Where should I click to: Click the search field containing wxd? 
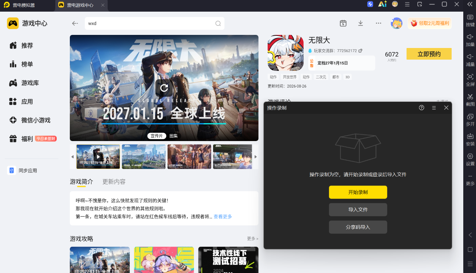click(155, 23)
